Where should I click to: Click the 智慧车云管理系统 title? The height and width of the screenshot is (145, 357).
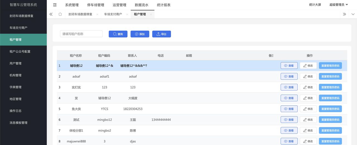[23, 5]
